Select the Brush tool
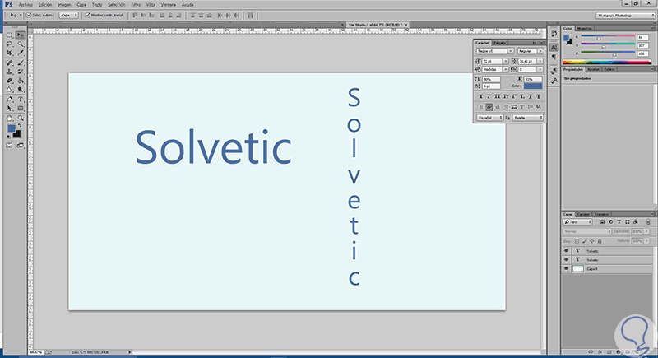The height and width of the screenshot is (358, 658). tap(20, 63)
